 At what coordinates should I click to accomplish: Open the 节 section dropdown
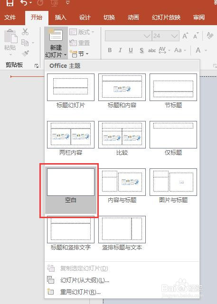click(79, 54)
